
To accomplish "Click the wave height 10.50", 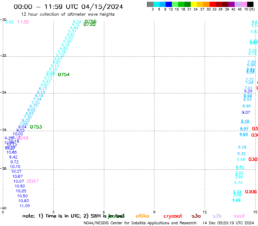I will click(22, 196).
